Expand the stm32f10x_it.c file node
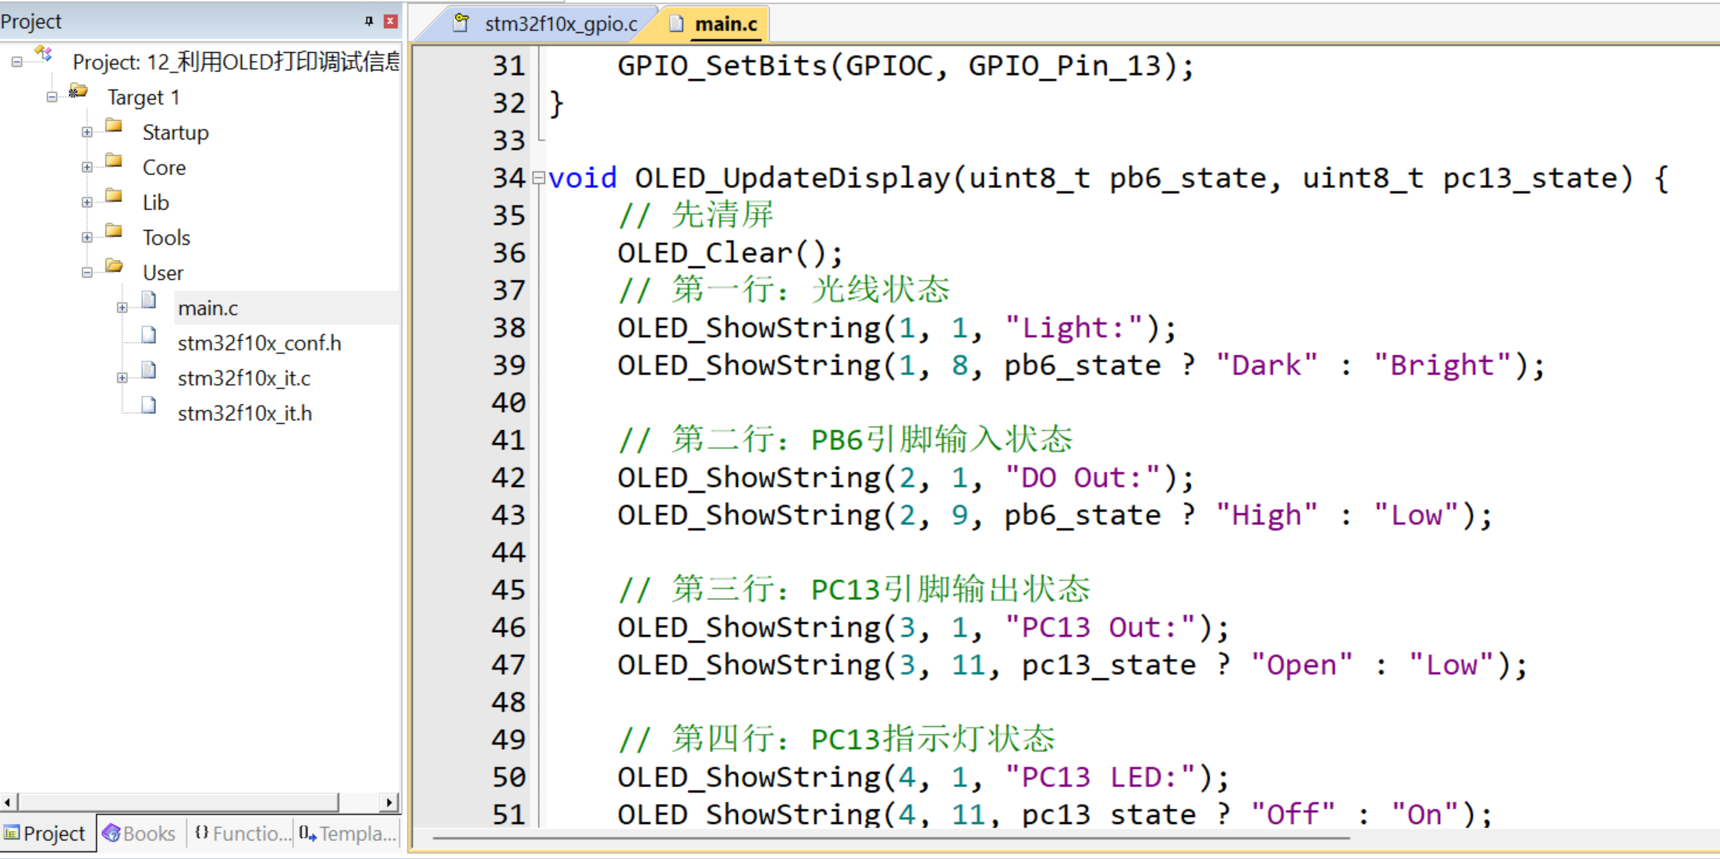 click(122, 378)
